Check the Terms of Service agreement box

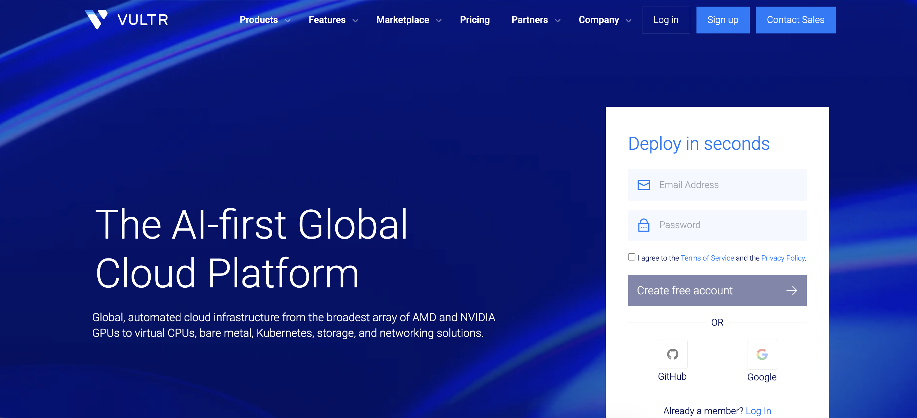pos(631,257)
